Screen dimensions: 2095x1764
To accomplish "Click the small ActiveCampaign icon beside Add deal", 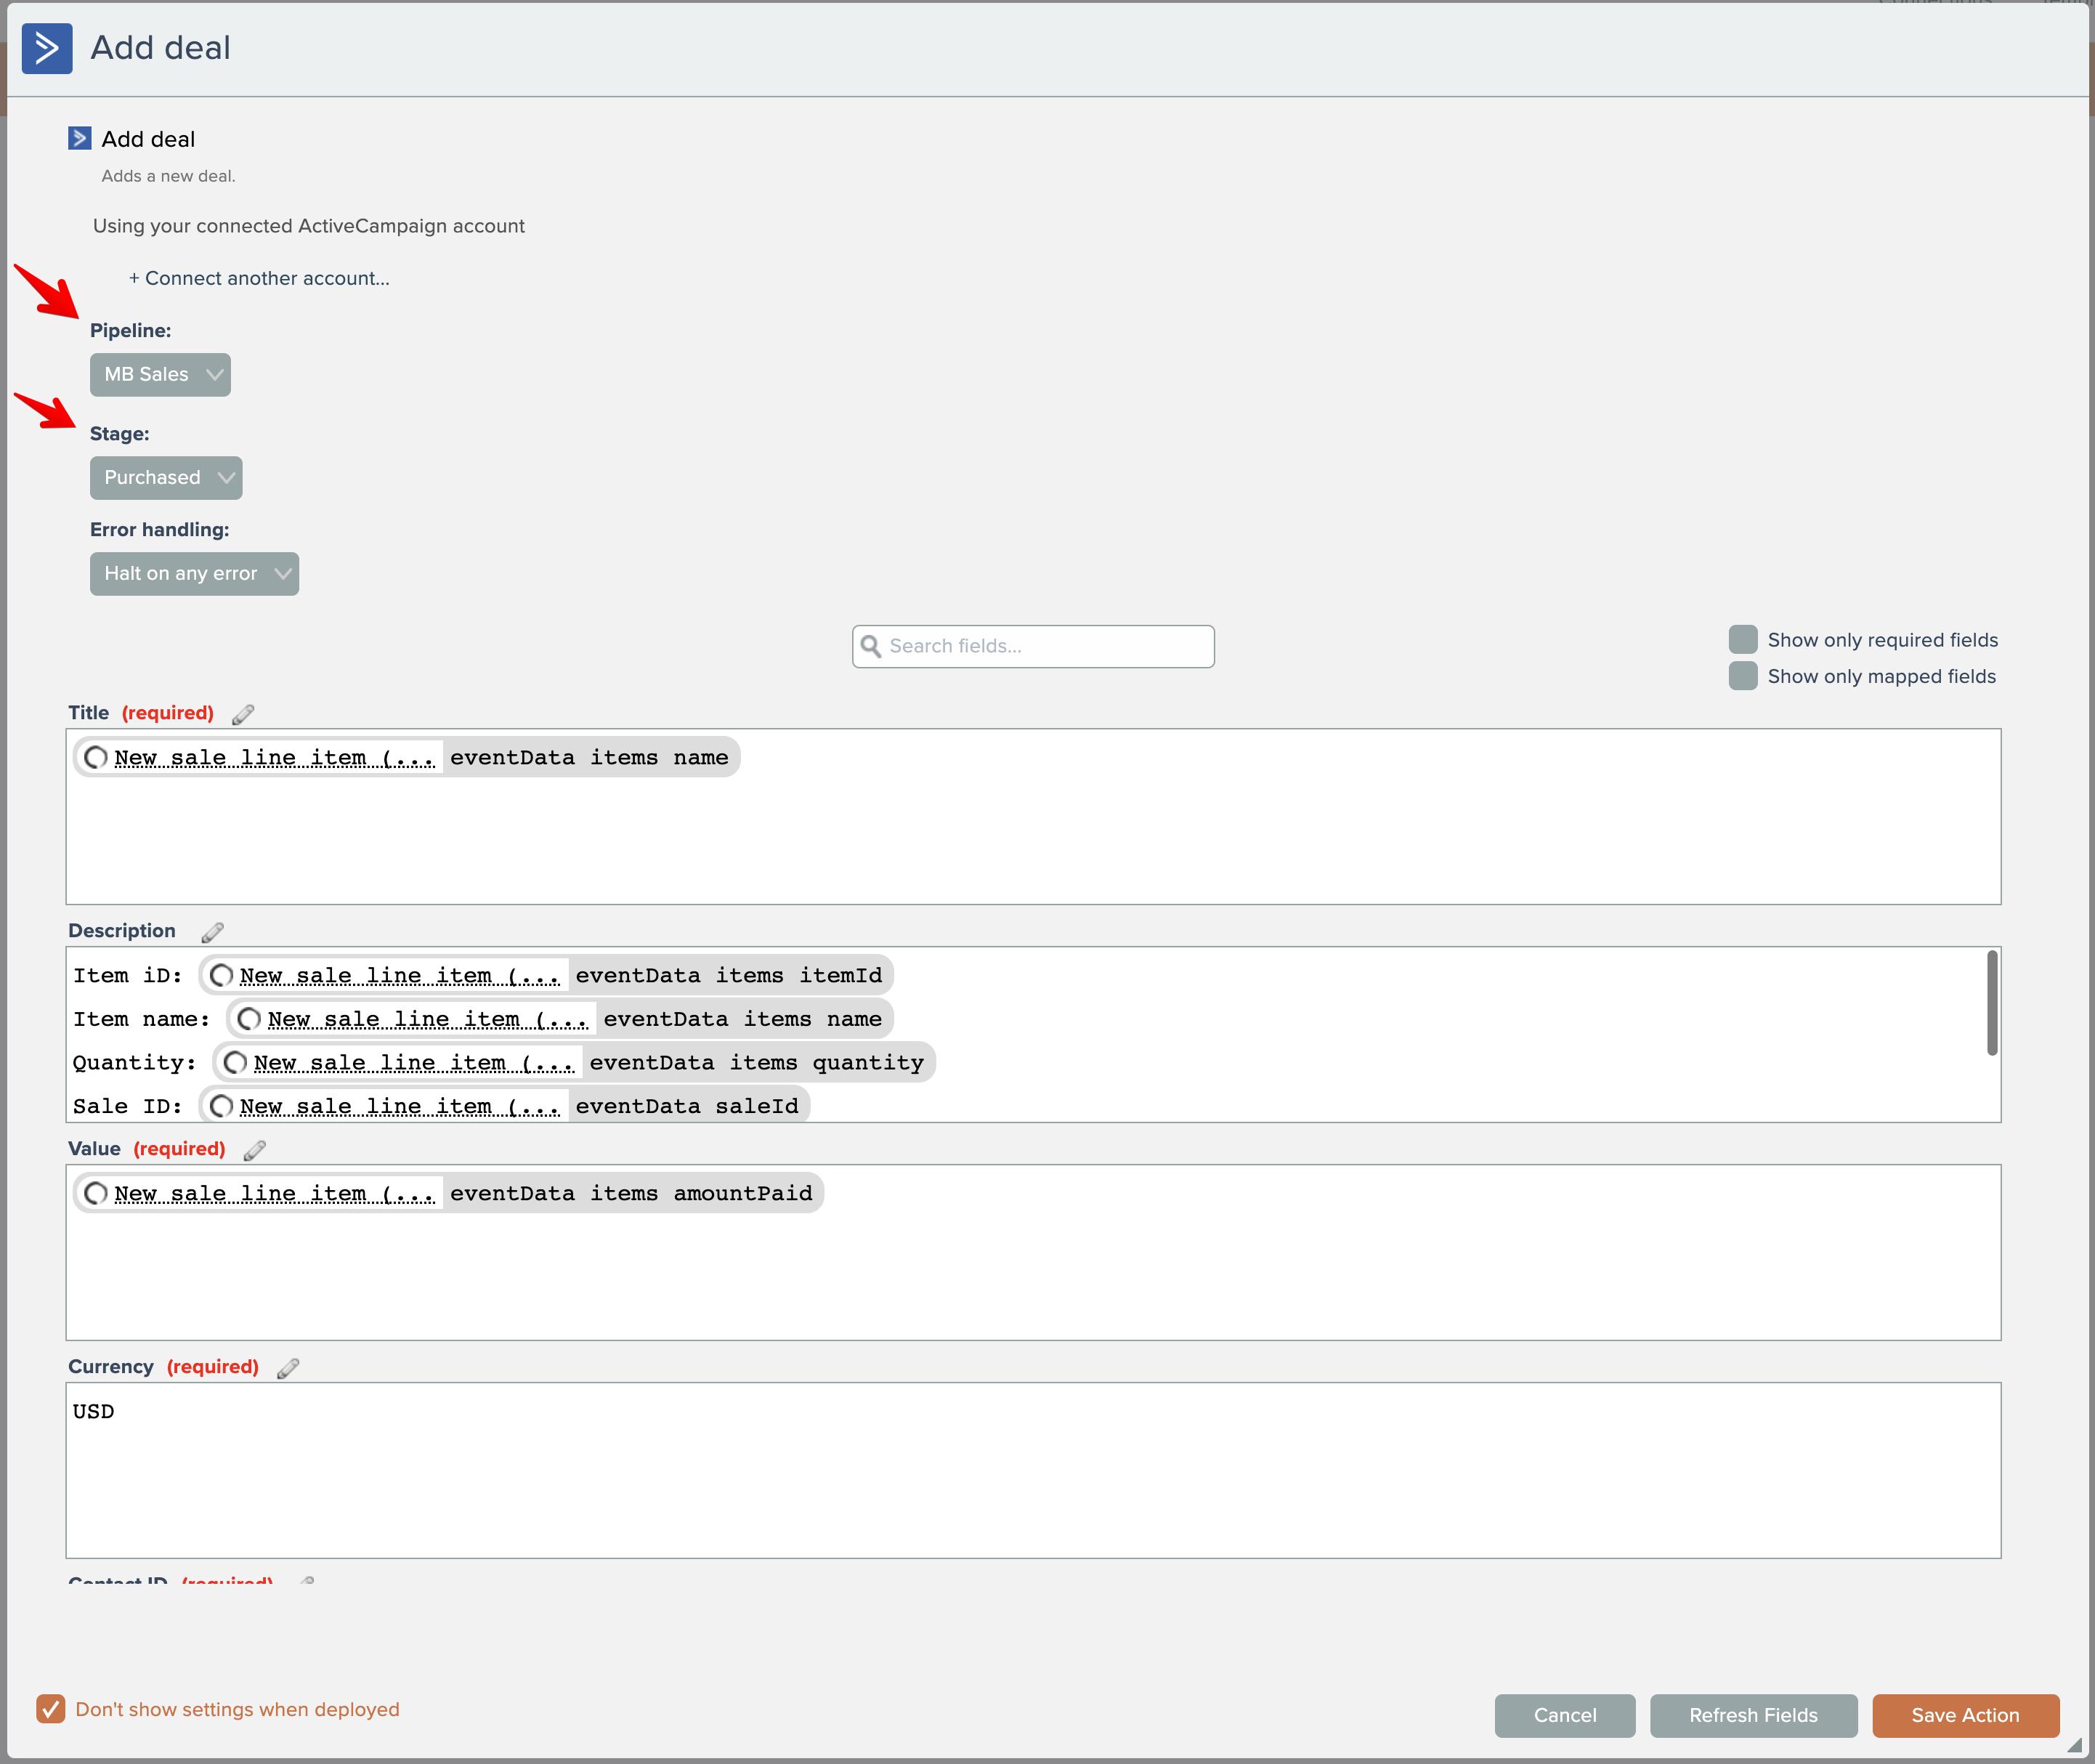I will click(x=80, y=138).
